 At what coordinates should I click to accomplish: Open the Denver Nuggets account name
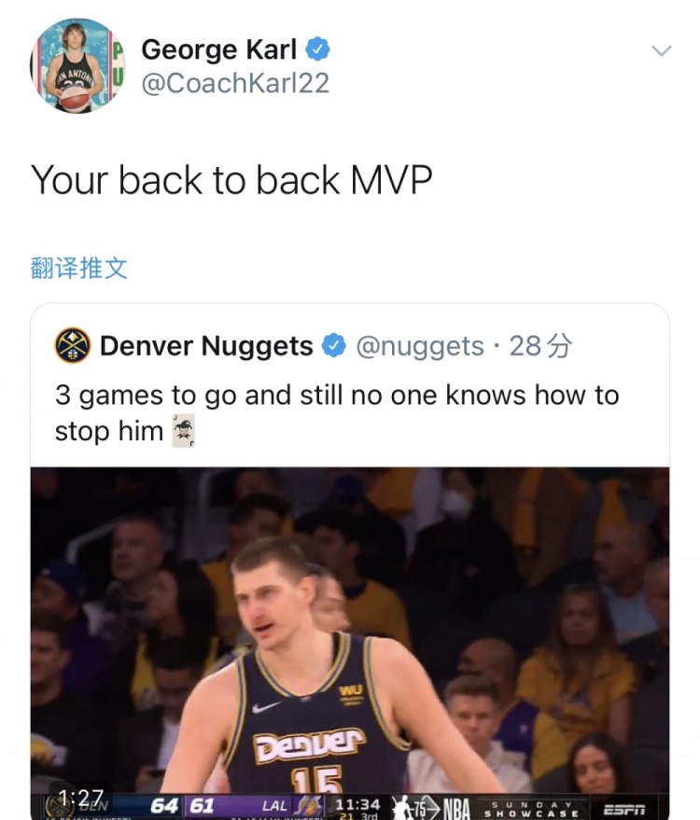(x=206, y=346)
